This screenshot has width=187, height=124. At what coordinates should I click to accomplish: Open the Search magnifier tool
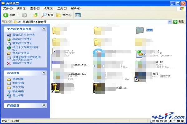point(47,15)
